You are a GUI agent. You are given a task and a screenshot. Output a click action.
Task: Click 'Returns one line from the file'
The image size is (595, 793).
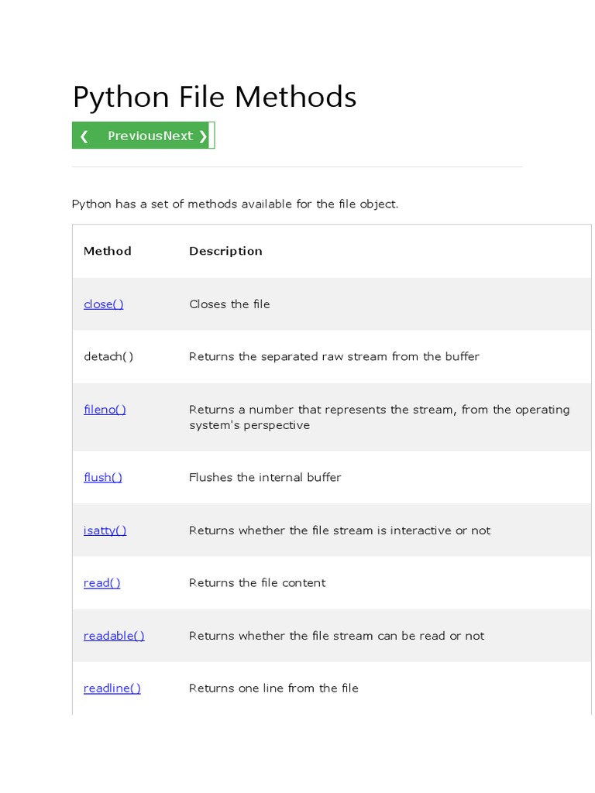point(273,688)
